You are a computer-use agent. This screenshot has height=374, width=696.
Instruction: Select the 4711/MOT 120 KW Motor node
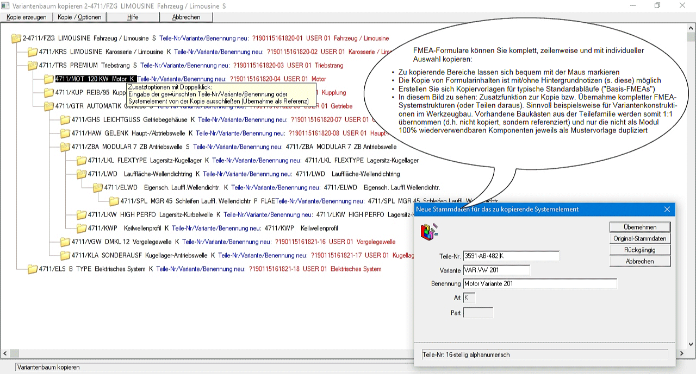coord(95,79)
